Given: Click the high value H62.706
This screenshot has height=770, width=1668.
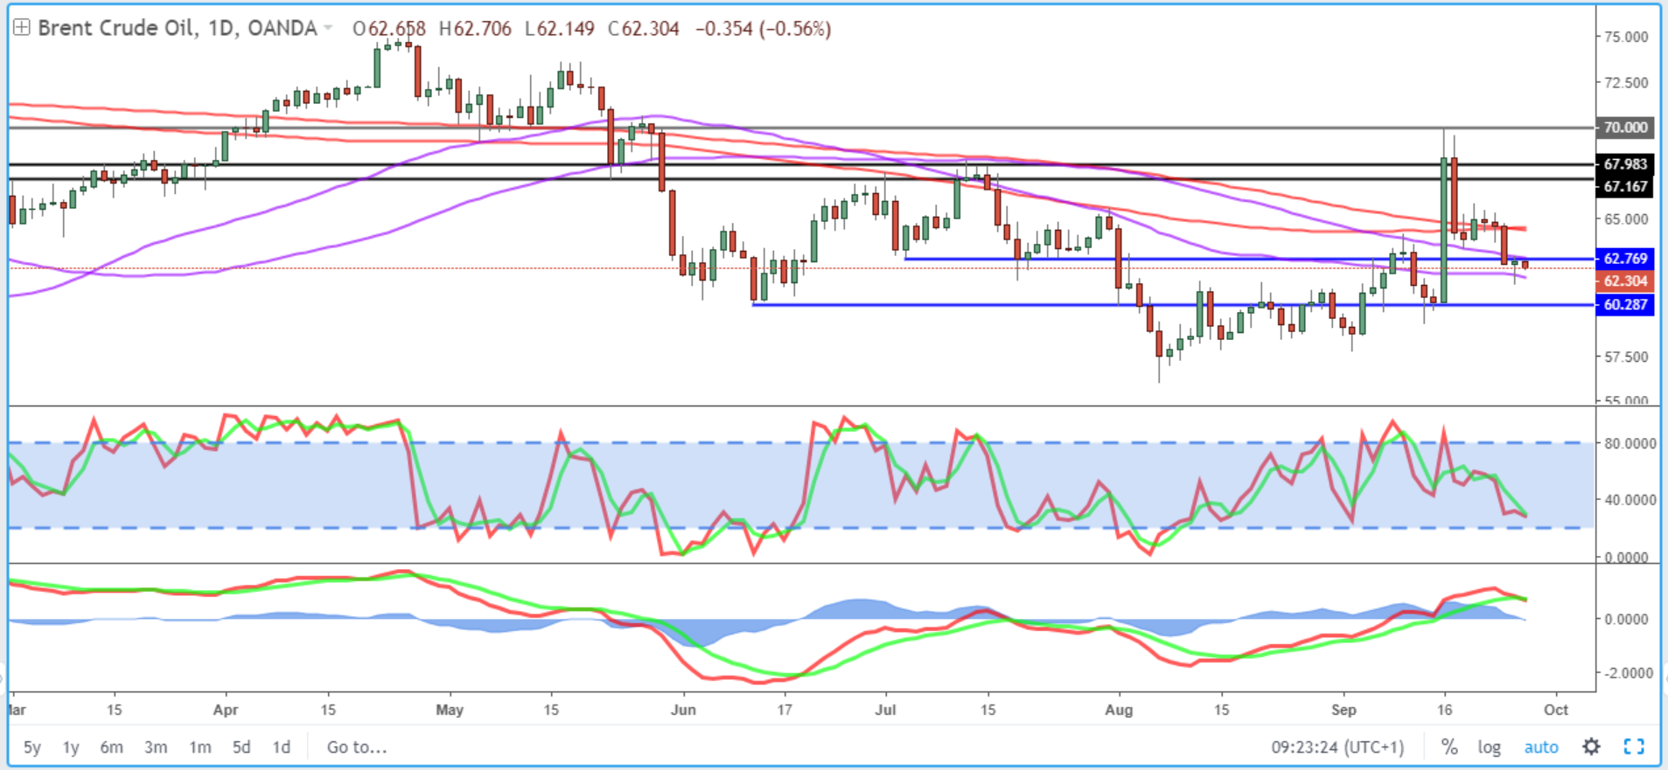Looking at the screenshot, I should click(475, 28).
